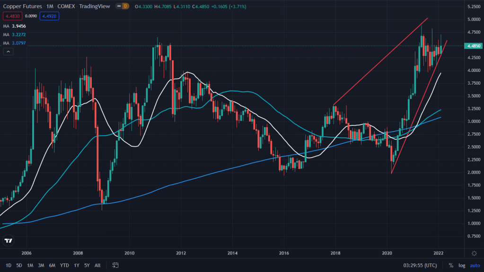
Task: Toggle log scale on price axis
Action: [x=462, y=265]
